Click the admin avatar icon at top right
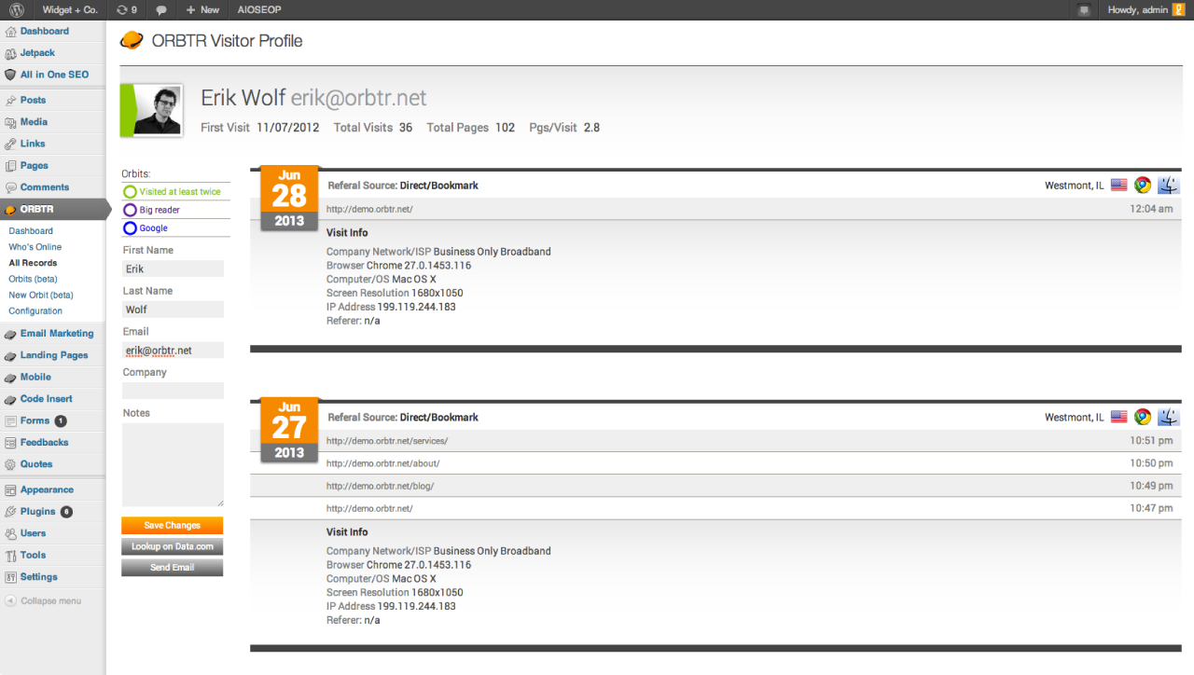 1177,9
